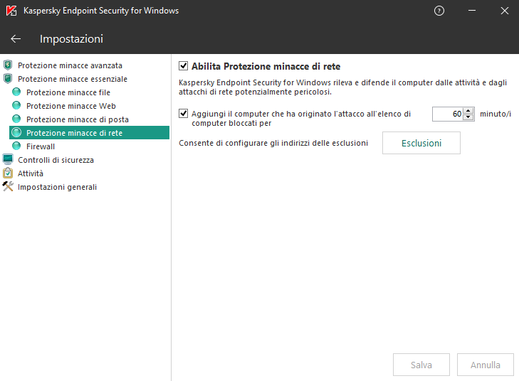Click the Kaspersky logo icon in title bar
The height and width of the screenshot is (381, 519).
pos(11,11)
